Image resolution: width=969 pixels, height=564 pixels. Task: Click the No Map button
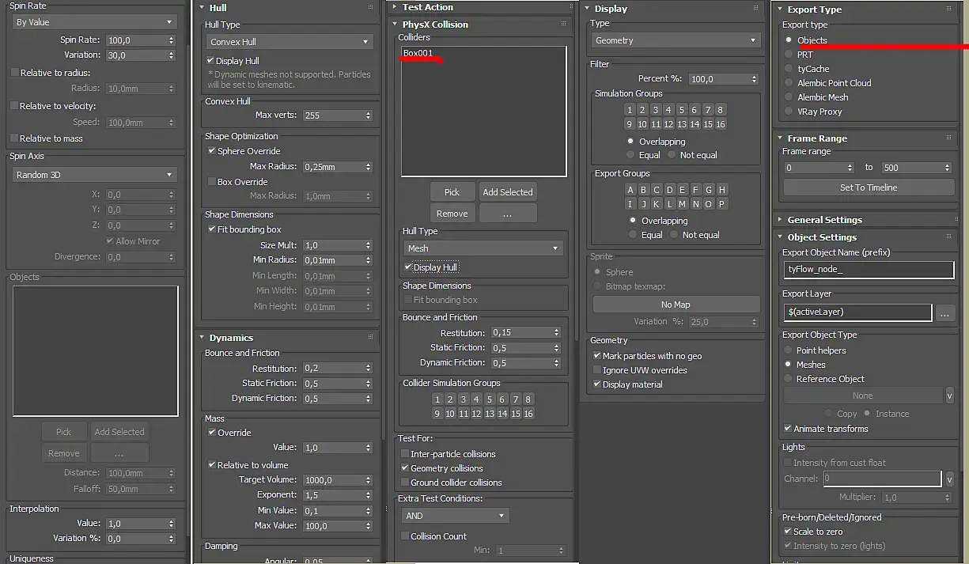676,305
